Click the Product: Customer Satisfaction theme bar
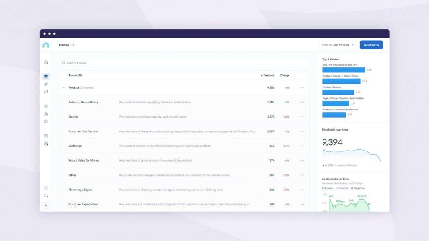 tap(334, 115)
